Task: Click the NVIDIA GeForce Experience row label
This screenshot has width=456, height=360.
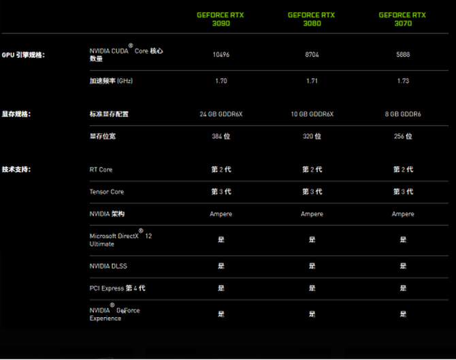Action: (114, 314)
